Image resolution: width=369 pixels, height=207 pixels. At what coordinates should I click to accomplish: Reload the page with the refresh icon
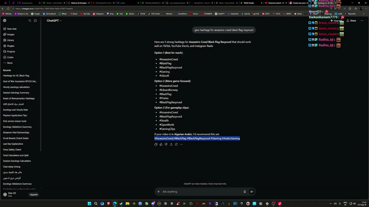(8, 9)
